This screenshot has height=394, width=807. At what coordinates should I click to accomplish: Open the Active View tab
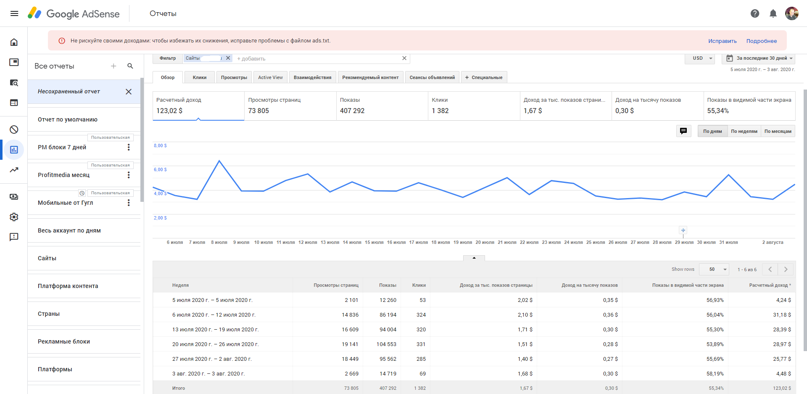tap(270, 77)
